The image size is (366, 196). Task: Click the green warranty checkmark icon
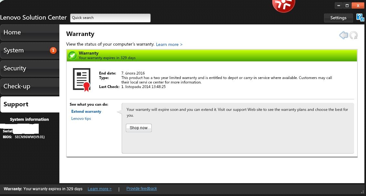click(72, 56)
